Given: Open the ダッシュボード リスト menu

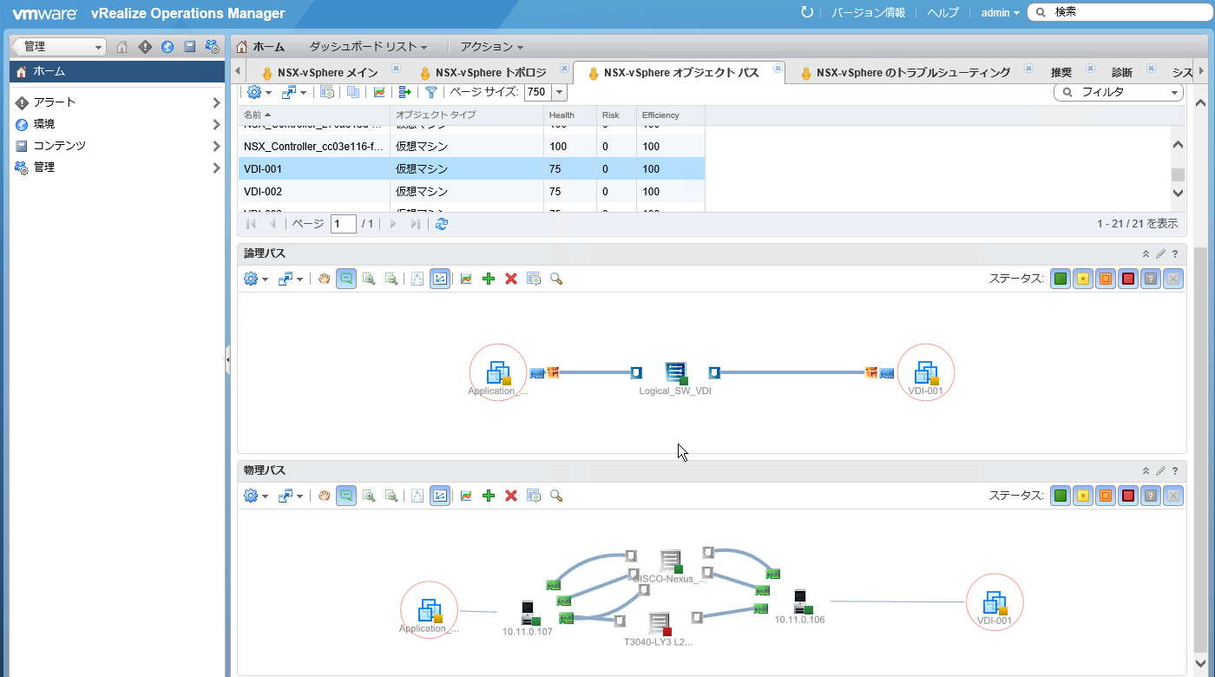Looking at the screenshot, I should coord(368,47).
